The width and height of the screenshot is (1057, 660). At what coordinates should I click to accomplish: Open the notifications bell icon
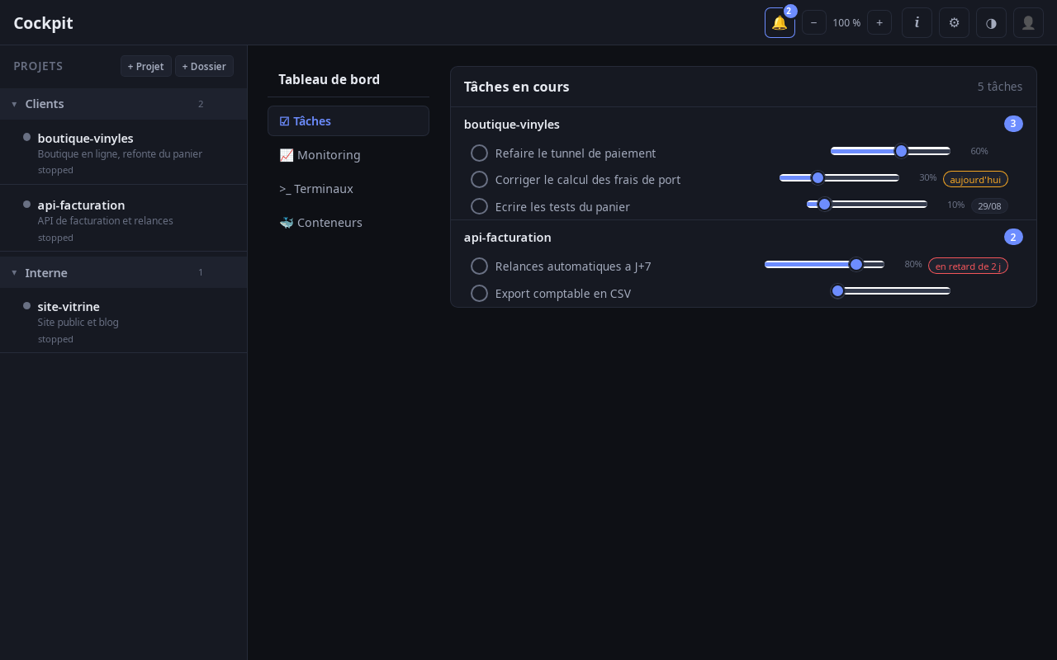(780, 23)
